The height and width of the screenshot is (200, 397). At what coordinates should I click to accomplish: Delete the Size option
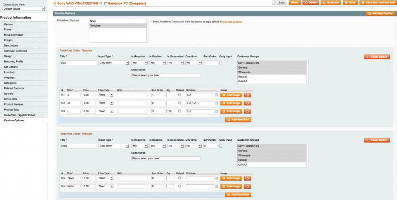pos(377,57)
